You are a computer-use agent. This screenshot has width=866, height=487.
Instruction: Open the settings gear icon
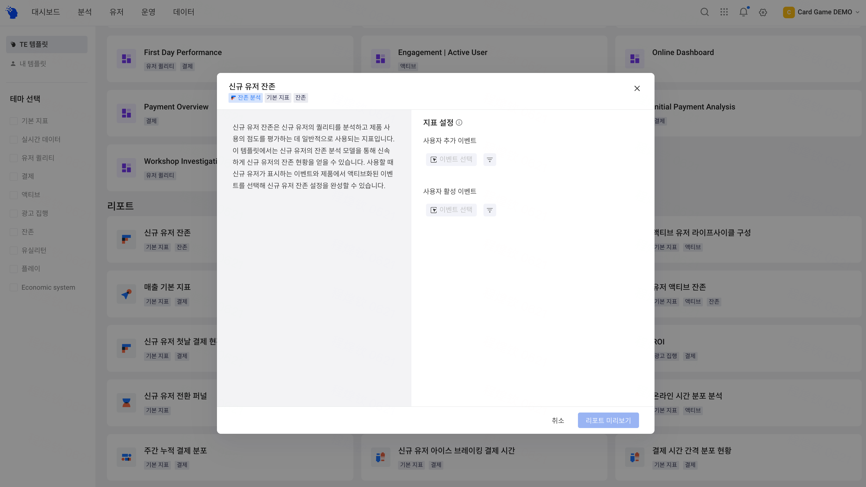coord(763,12)
